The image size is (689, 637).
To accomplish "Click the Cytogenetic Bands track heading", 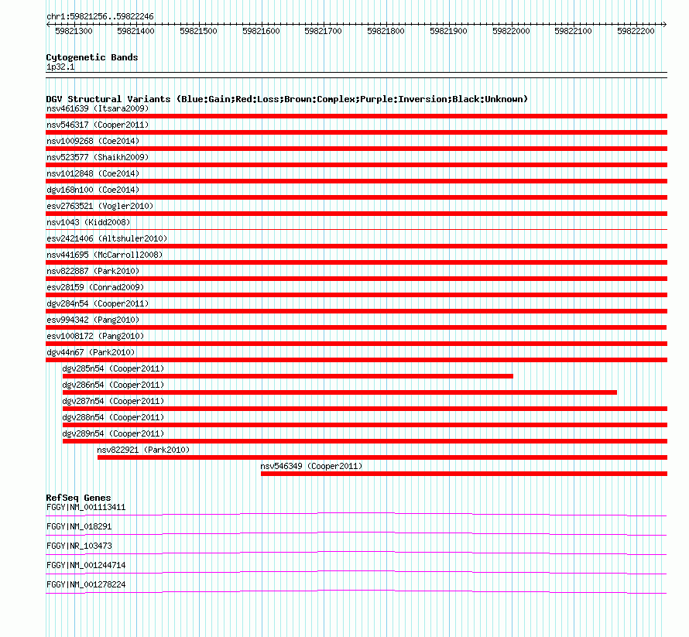I will tap(92, 57).
